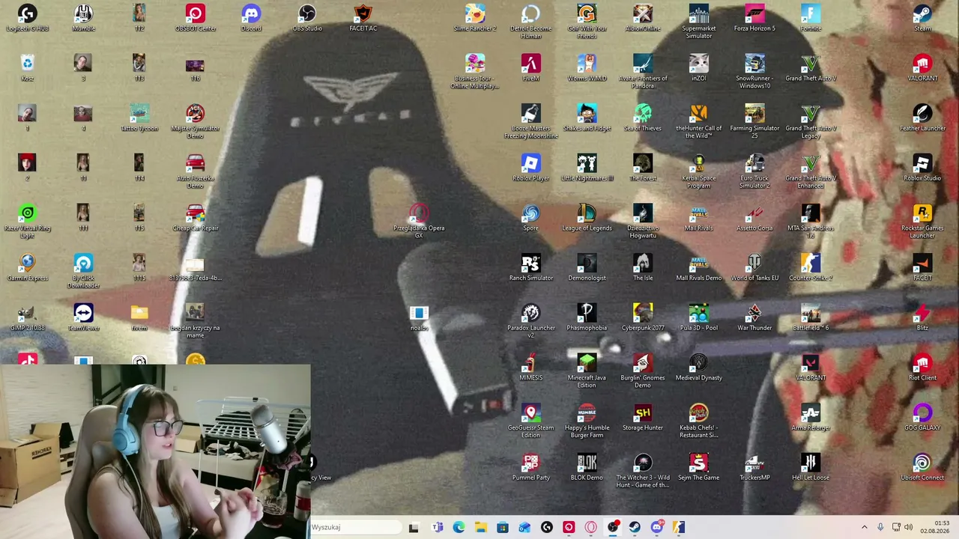Select the Forza Horizon 5 icon
This screenshot has width=959, height=539.
tap(754, 18)
